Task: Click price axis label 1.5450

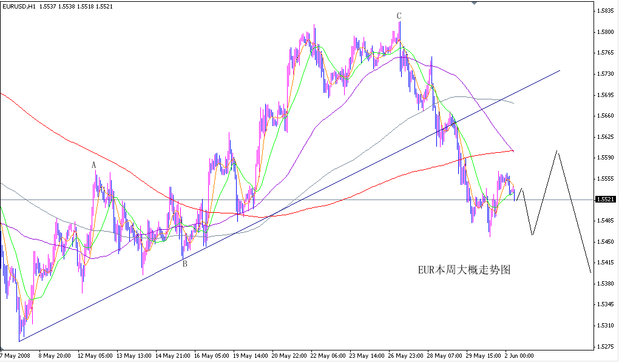Action: (606, 241)
